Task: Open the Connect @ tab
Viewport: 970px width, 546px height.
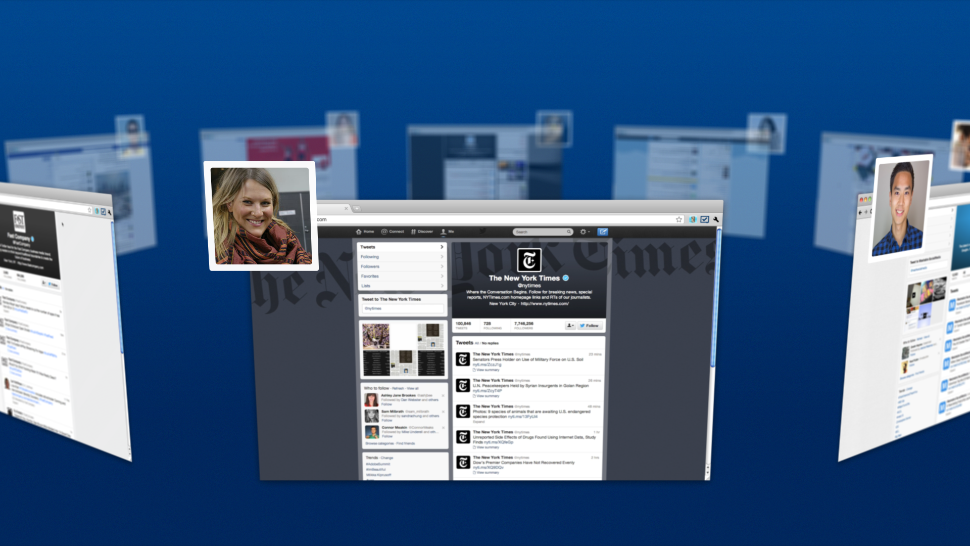Action: pos(393,232)
